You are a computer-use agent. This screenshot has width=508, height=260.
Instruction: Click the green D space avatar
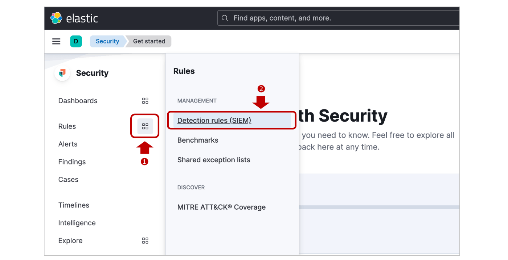pyautogui.click(x=76, y=41)
